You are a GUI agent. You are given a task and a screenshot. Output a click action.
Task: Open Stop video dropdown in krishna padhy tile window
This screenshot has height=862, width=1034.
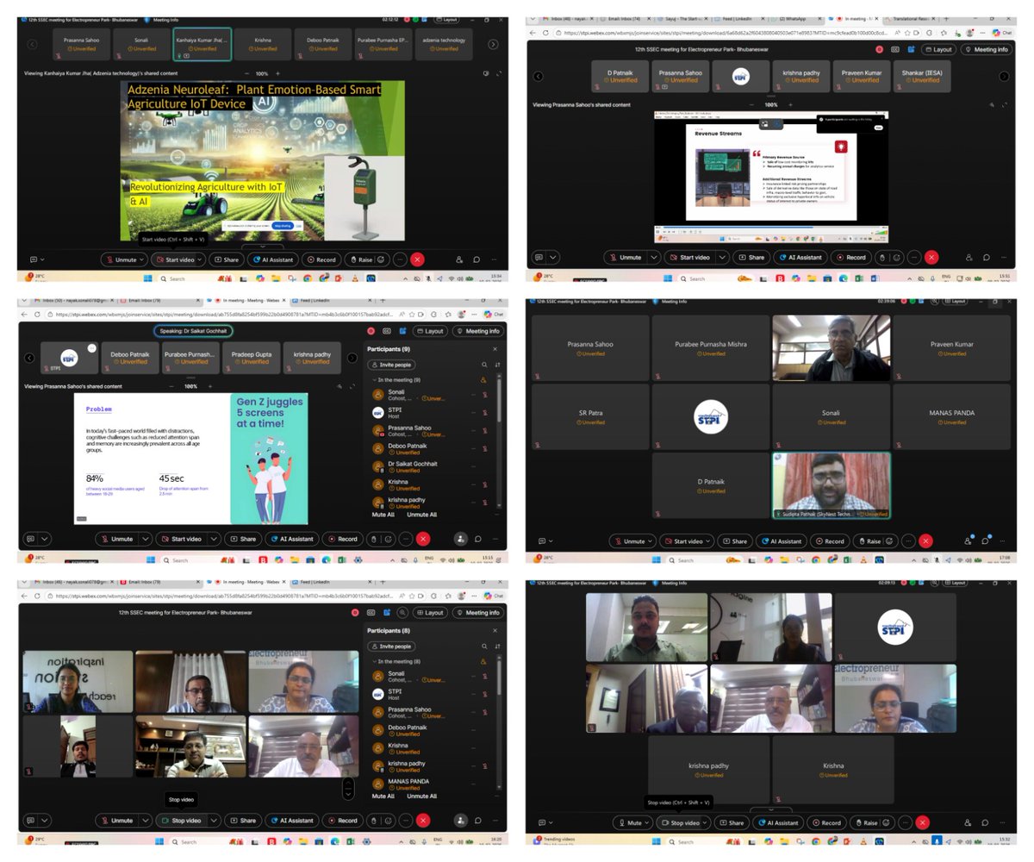click(704, 823)
